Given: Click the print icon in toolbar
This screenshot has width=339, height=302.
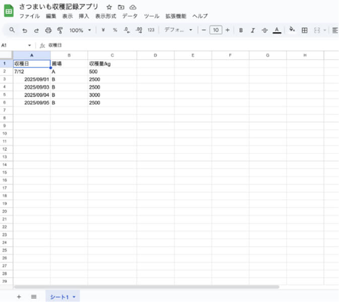Looking at the screenshot, I should 48,30.
